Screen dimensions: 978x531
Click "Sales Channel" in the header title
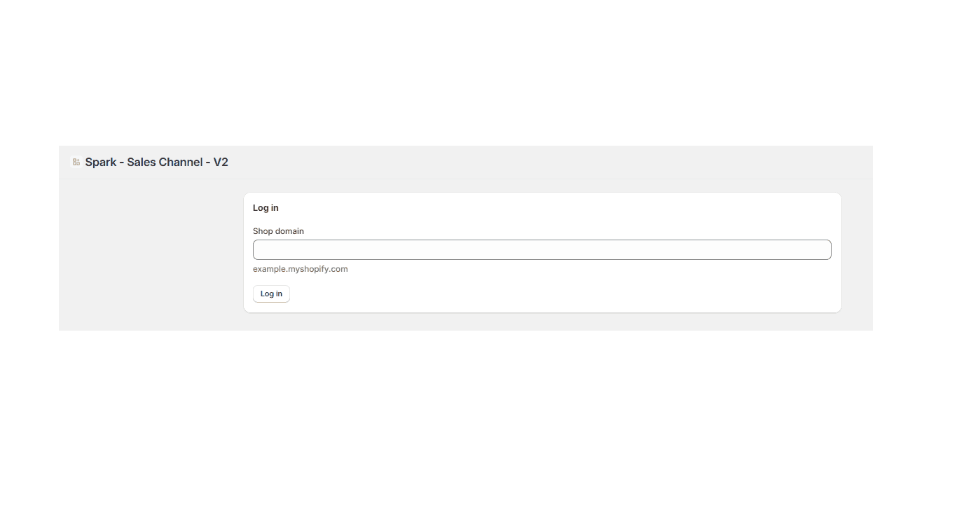point(165,163)
